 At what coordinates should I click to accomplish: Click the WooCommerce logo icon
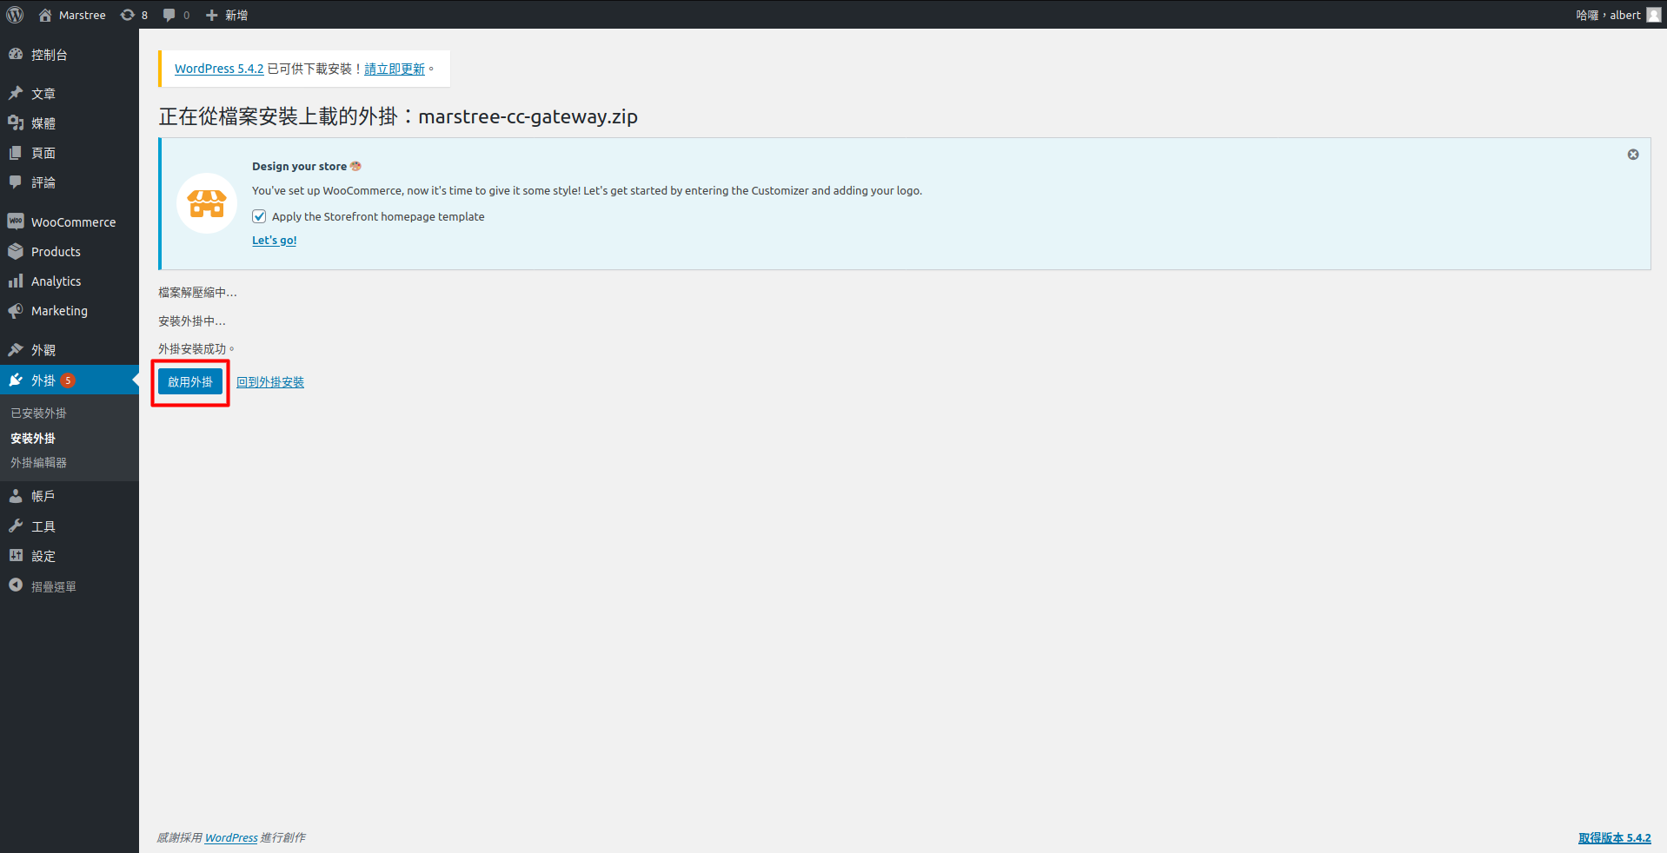point(16,222)
